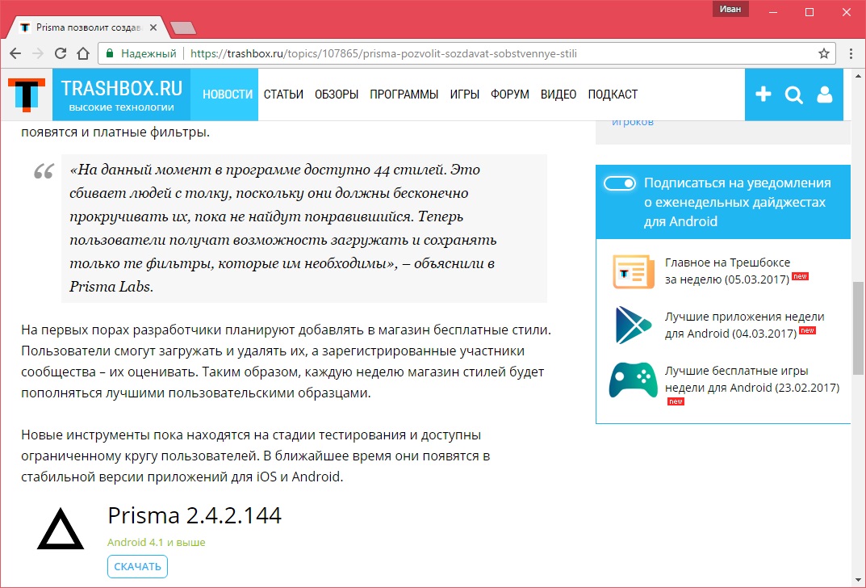Click the Android 4.1 и выше text
Image resolution: width=866 pixels, height=588 pixels.
point(157,542)
